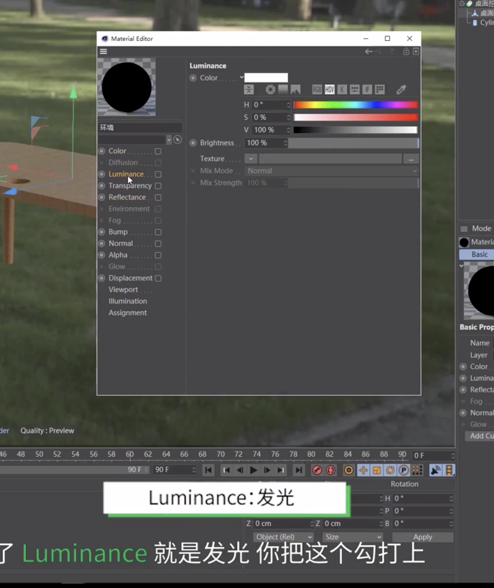Open the Illumination settings page

(x=128, y=301)
